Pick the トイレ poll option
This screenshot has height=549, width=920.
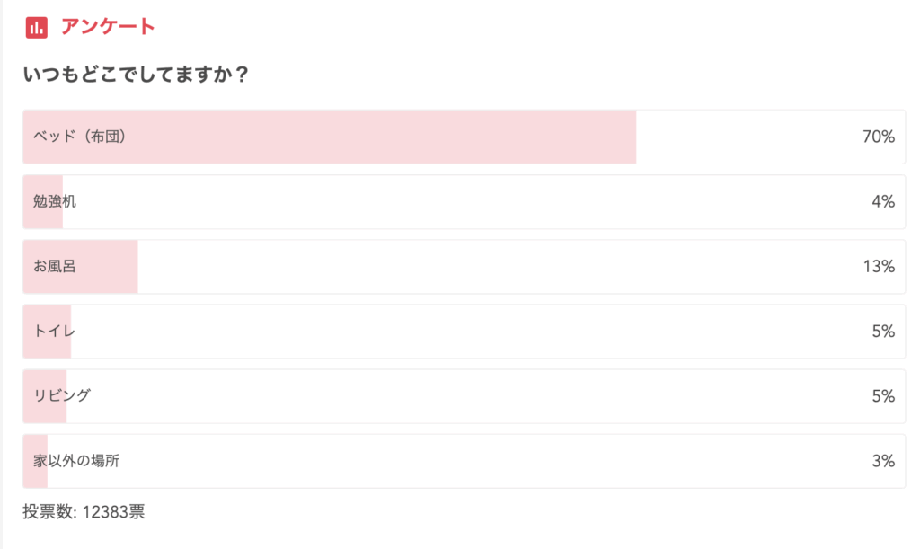point(55,331)
